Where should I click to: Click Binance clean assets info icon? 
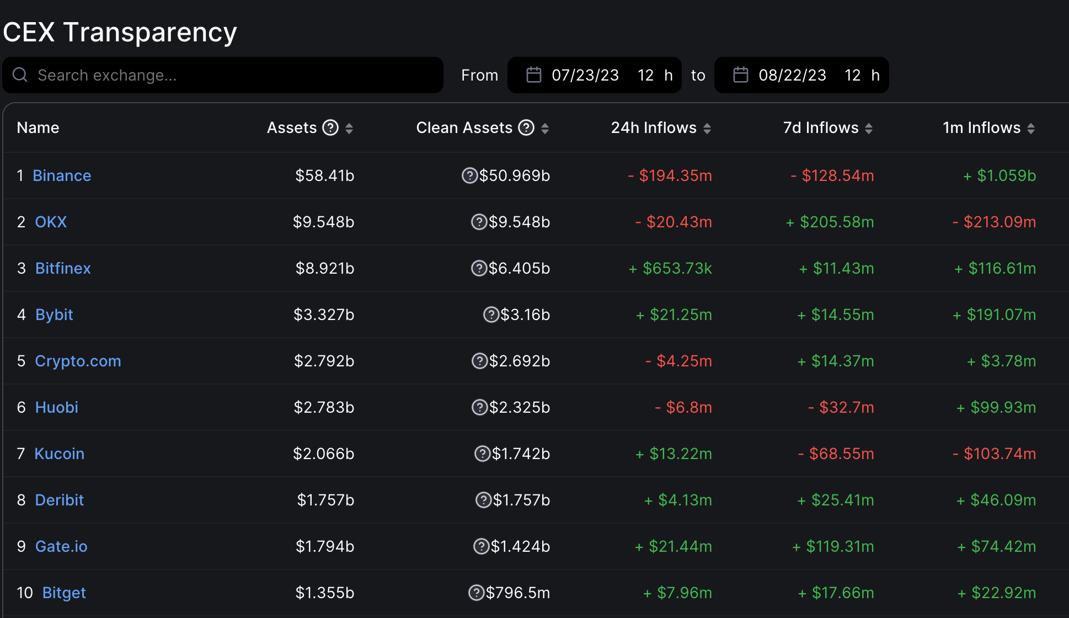(469, 175)
